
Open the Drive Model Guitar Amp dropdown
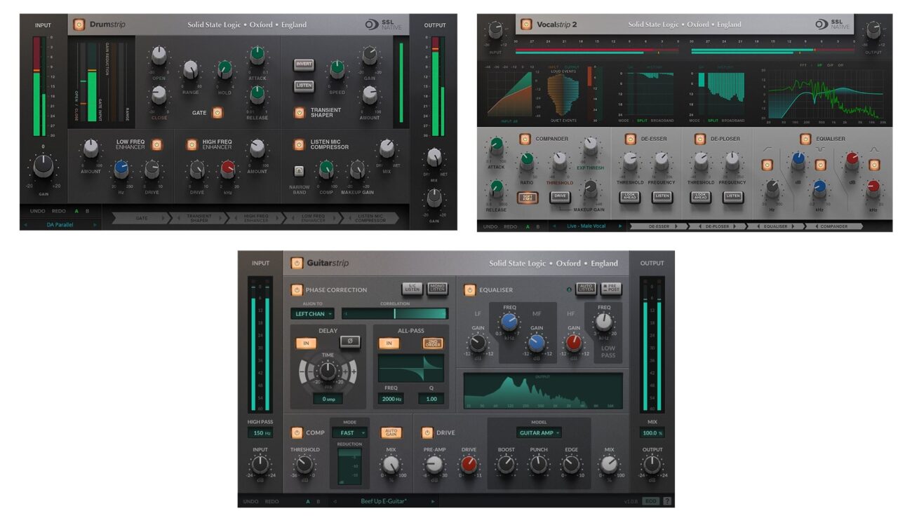pyautogui.click(x=539, y=432)
